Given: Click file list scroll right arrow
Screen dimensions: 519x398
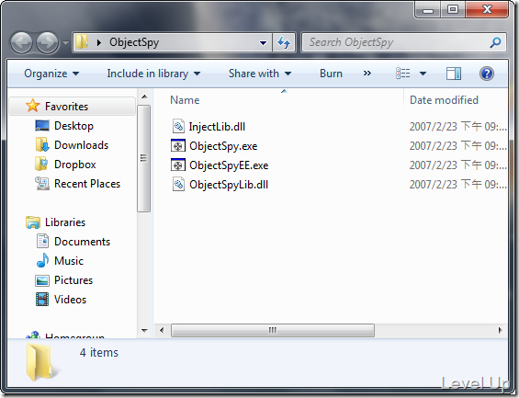Looking at the screenshot, I should coord(500,331).
